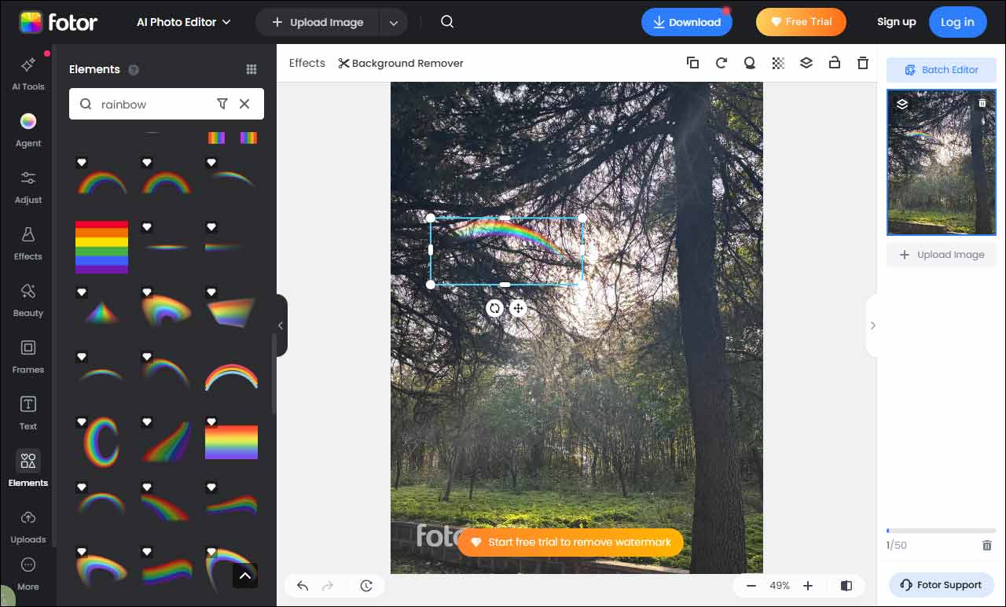
Task: Select the Beauty tool in sidebar
Action: 28,300
